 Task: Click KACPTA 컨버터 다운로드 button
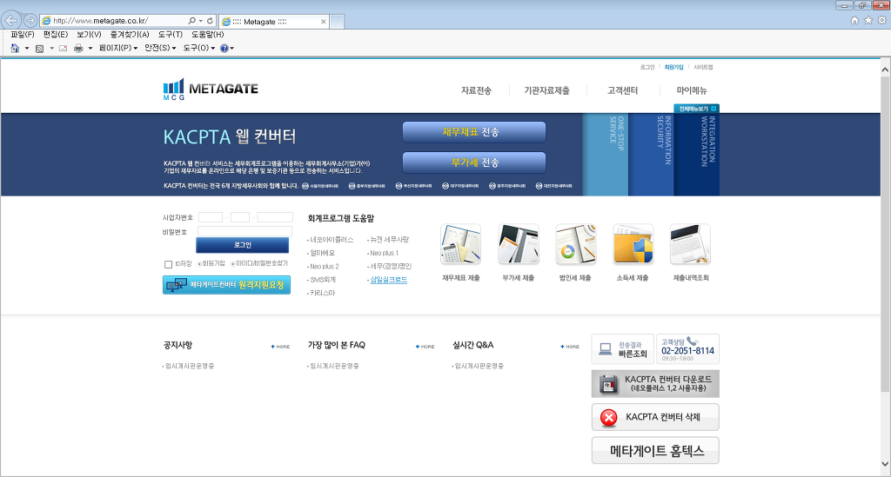coord(655,384)
